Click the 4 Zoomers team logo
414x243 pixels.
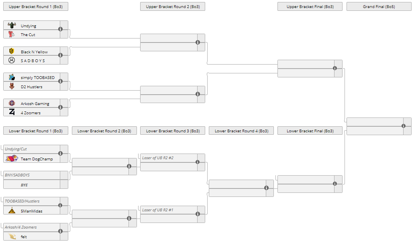click(x=12, y=113)
